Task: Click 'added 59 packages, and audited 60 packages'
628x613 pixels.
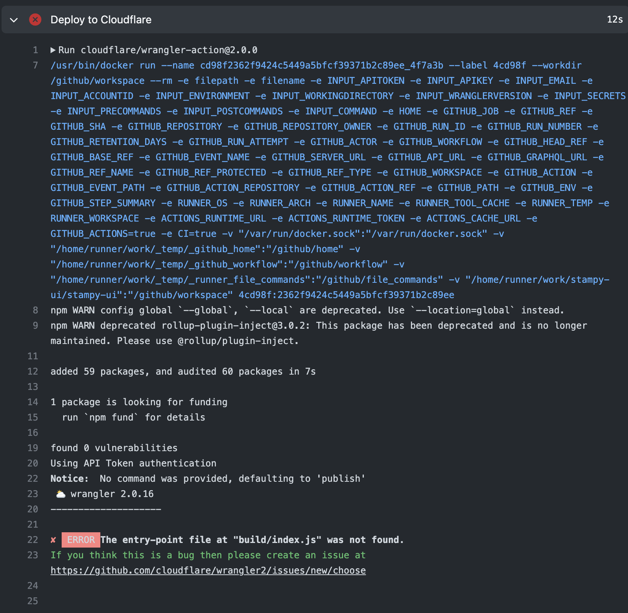Action: [x=167, y=372]
